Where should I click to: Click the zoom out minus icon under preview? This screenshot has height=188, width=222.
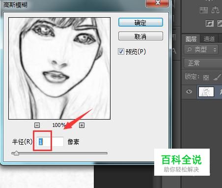point(37,125)
